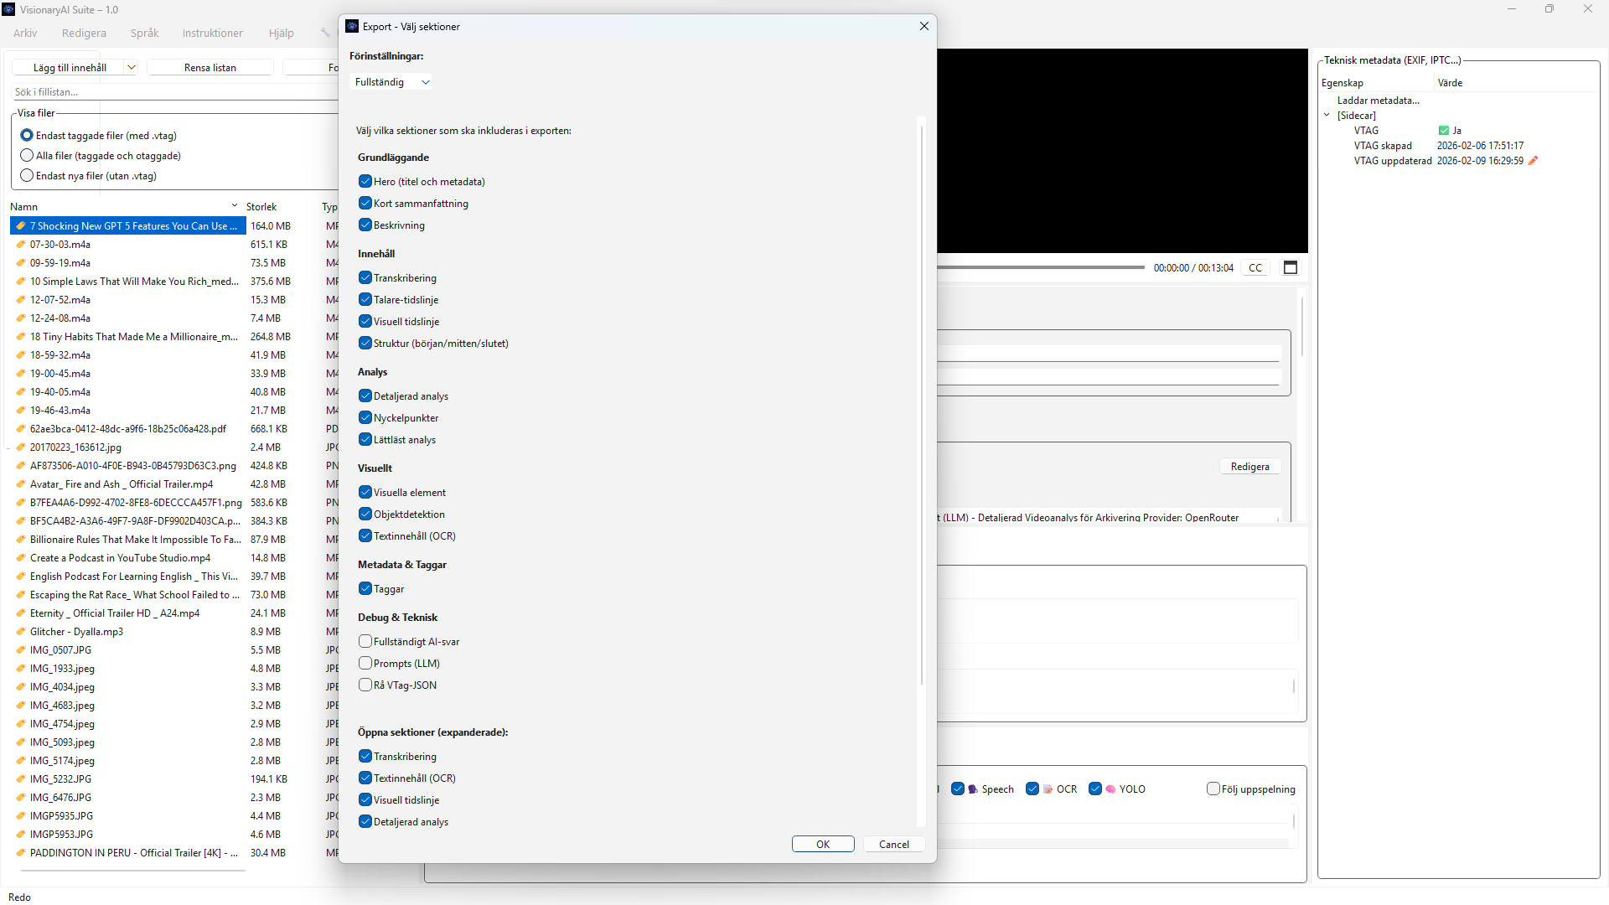Click OK to confirm export sections
Image resolution: width=1609 pixels, height=905 pixels.
pos(822,845)
